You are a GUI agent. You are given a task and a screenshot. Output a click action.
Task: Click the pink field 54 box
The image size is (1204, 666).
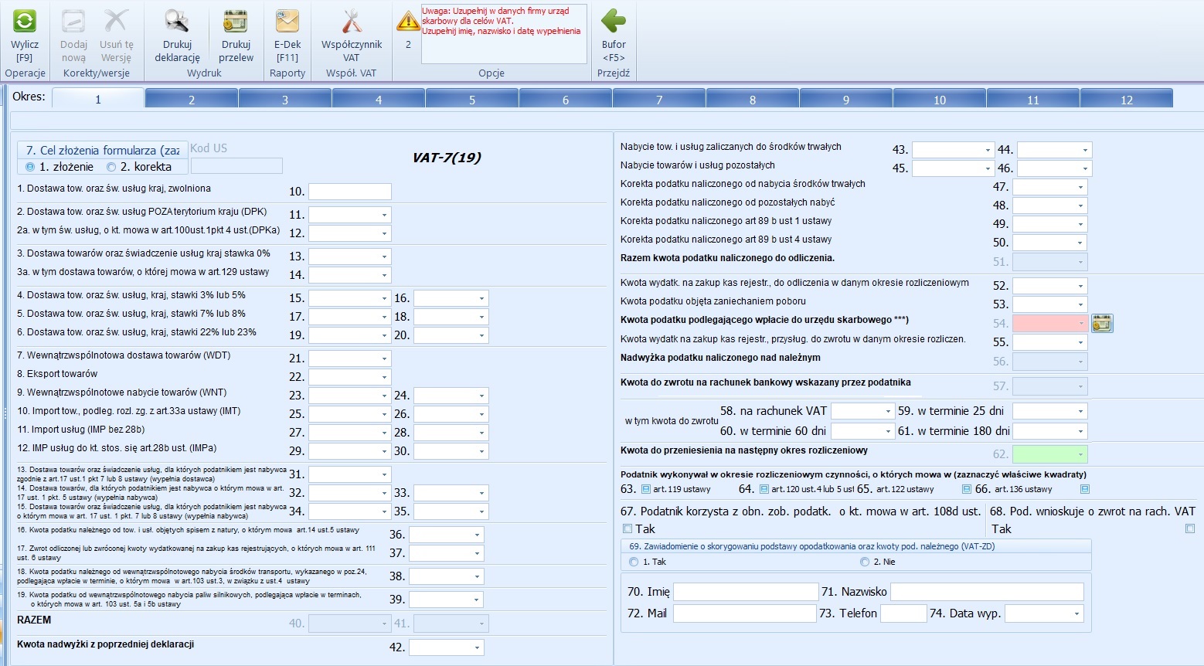(x=1049, y=323)
